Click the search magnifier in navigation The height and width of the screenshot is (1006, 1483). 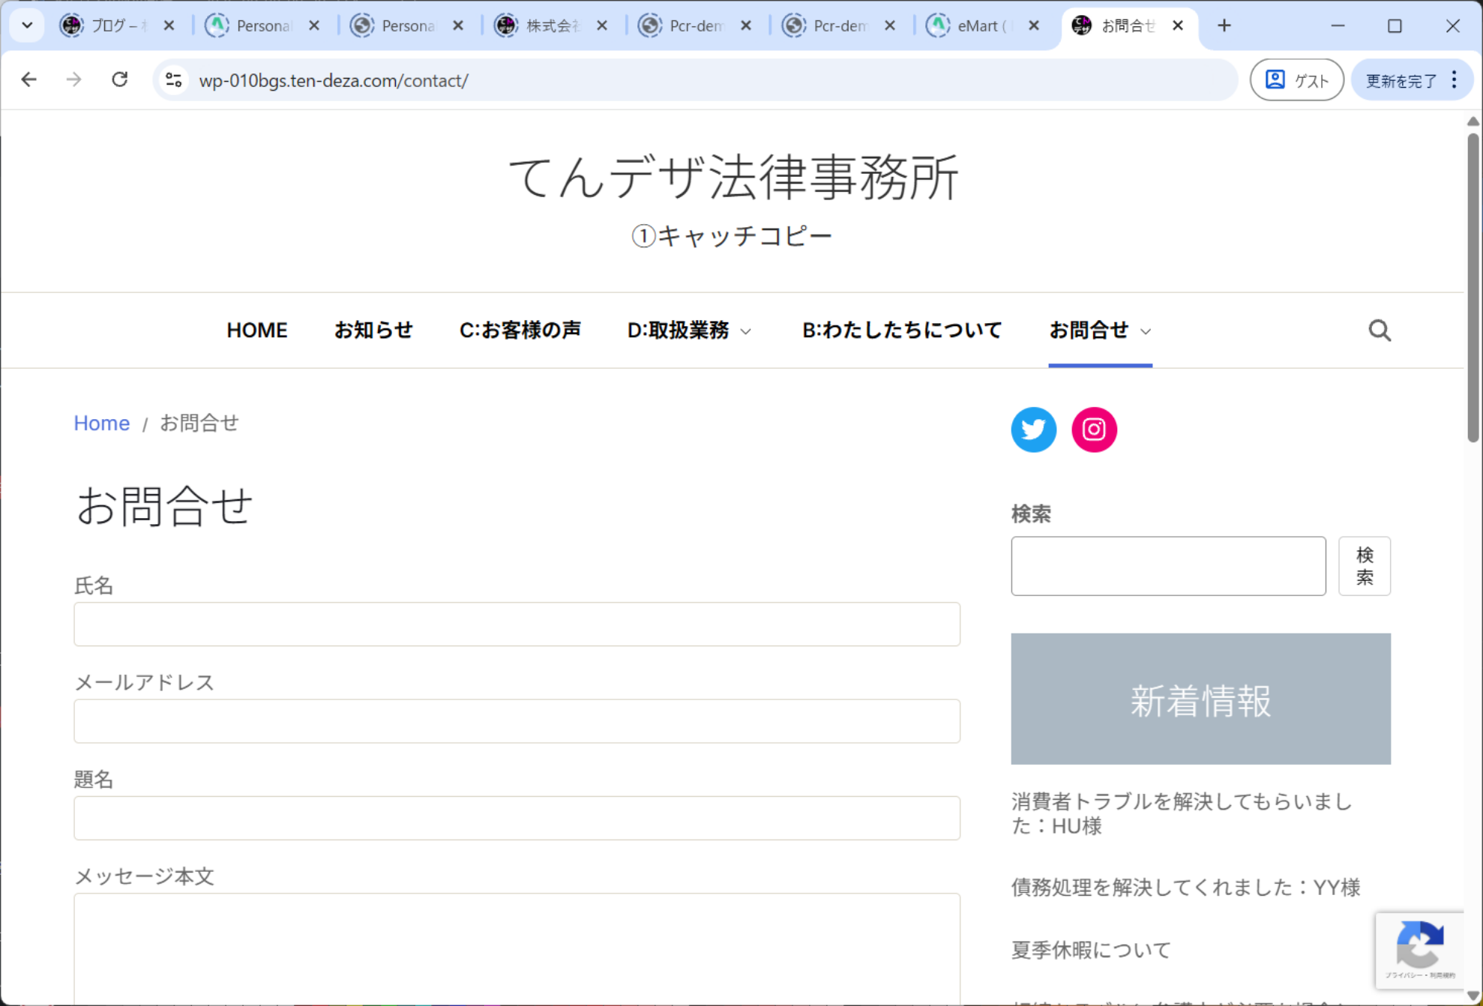coord(1379,331)
